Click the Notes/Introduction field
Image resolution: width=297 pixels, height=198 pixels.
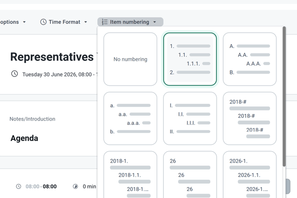coord(32,119)
